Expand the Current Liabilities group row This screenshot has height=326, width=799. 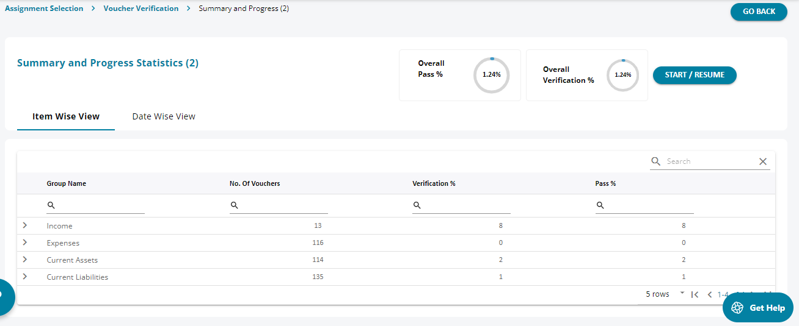(x=24, y=277)
